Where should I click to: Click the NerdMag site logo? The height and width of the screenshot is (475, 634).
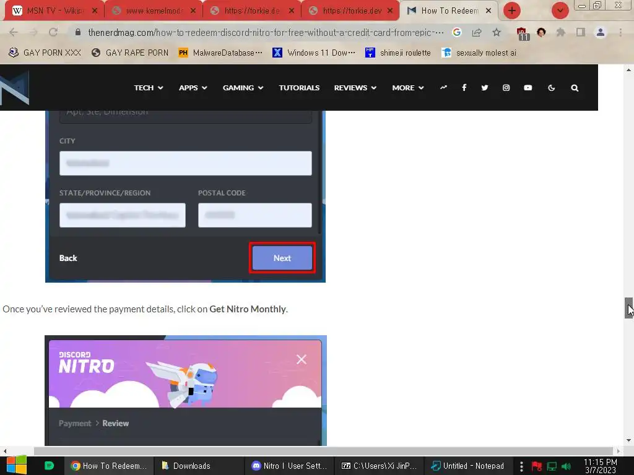pyautogui.click(x=15, y=88)
